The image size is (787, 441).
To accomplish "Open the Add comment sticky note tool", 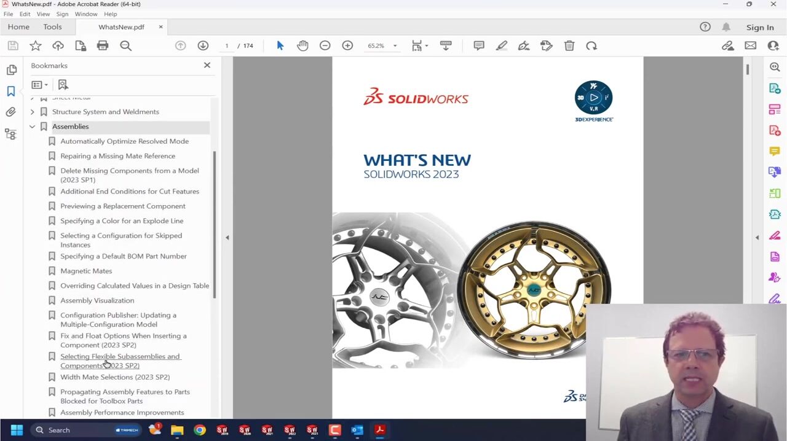I will point(478,45).
